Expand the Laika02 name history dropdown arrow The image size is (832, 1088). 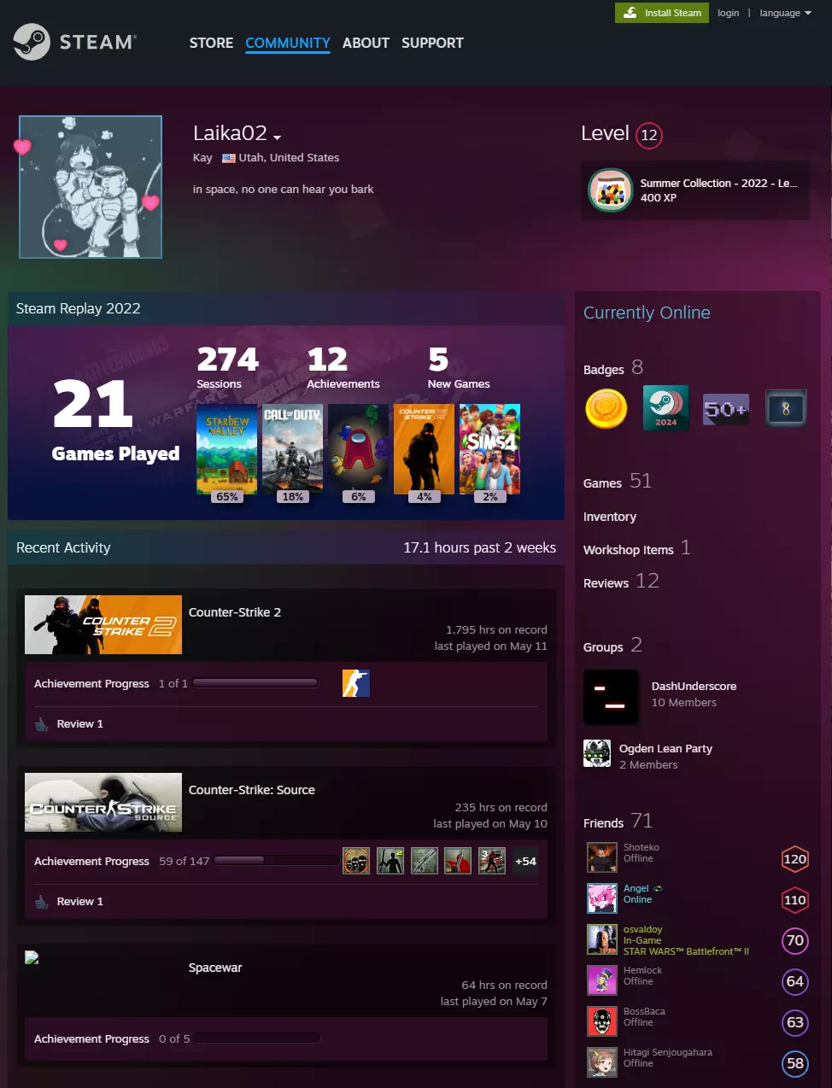[277, 137]
